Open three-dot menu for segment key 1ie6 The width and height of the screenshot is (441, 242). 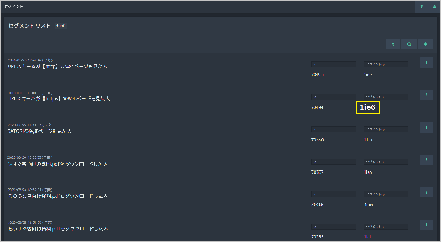pyautogui.click(x=426, y=95)
